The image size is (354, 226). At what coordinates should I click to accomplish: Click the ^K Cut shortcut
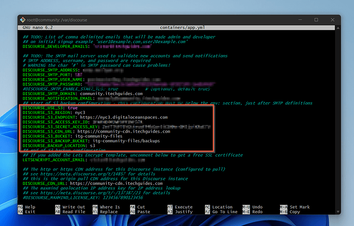(x=137, y=207)
